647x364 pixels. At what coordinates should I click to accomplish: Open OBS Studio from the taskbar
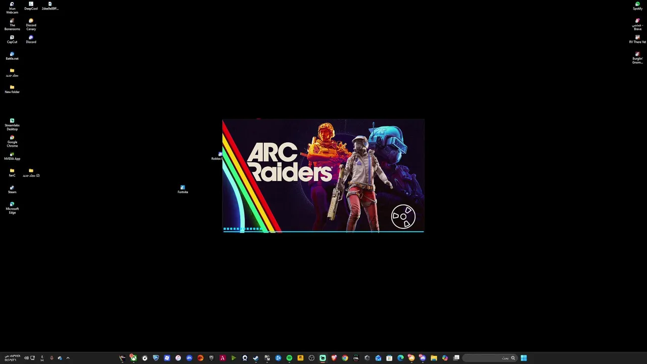click(x=311, y=358)
